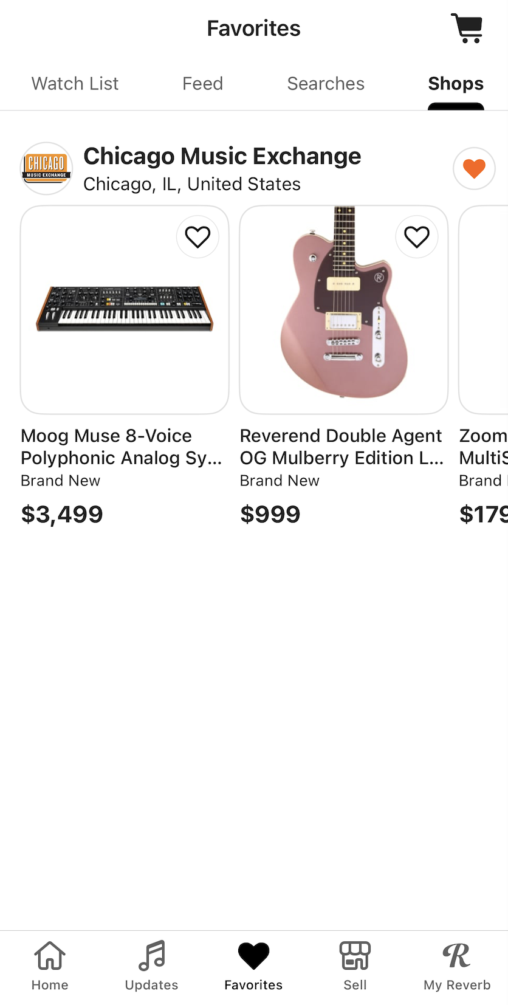Favorite the Reverend Double Agent guitar

pyautogui.click(x=417, y=237)
